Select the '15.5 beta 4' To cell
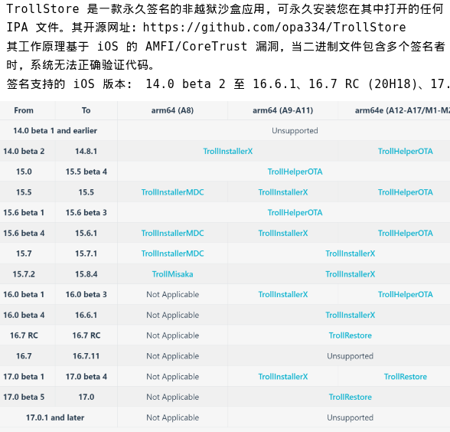 (x=86, y=172)
